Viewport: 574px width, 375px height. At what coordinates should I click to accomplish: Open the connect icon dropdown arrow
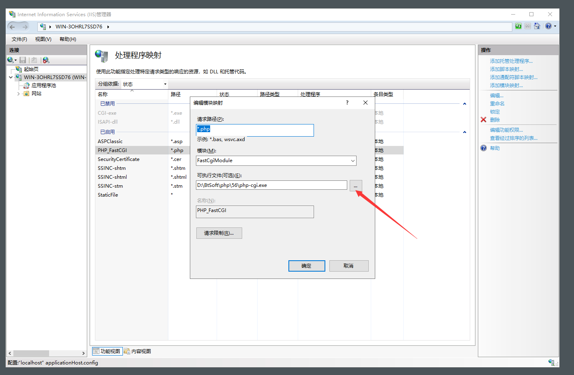(15, 60)
